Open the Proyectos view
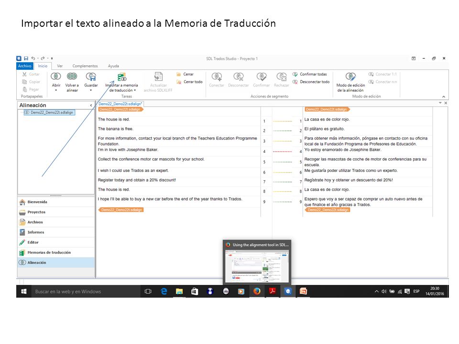This screenshot has width=459, height=344. click(56, 212)
